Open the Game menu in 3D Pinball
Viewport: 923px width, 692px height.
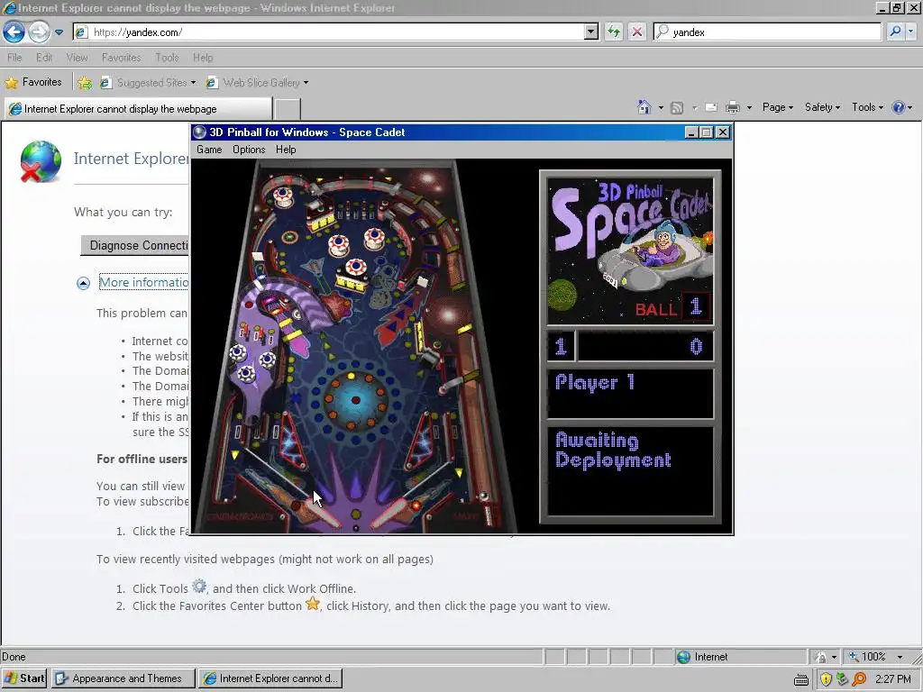coord(209,150)
